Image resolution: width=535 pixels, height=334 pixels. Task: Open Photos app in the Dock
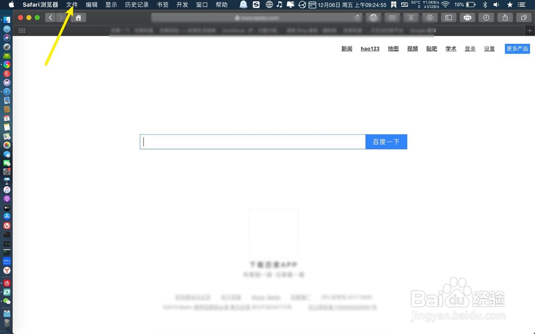(x=7, y=145)
